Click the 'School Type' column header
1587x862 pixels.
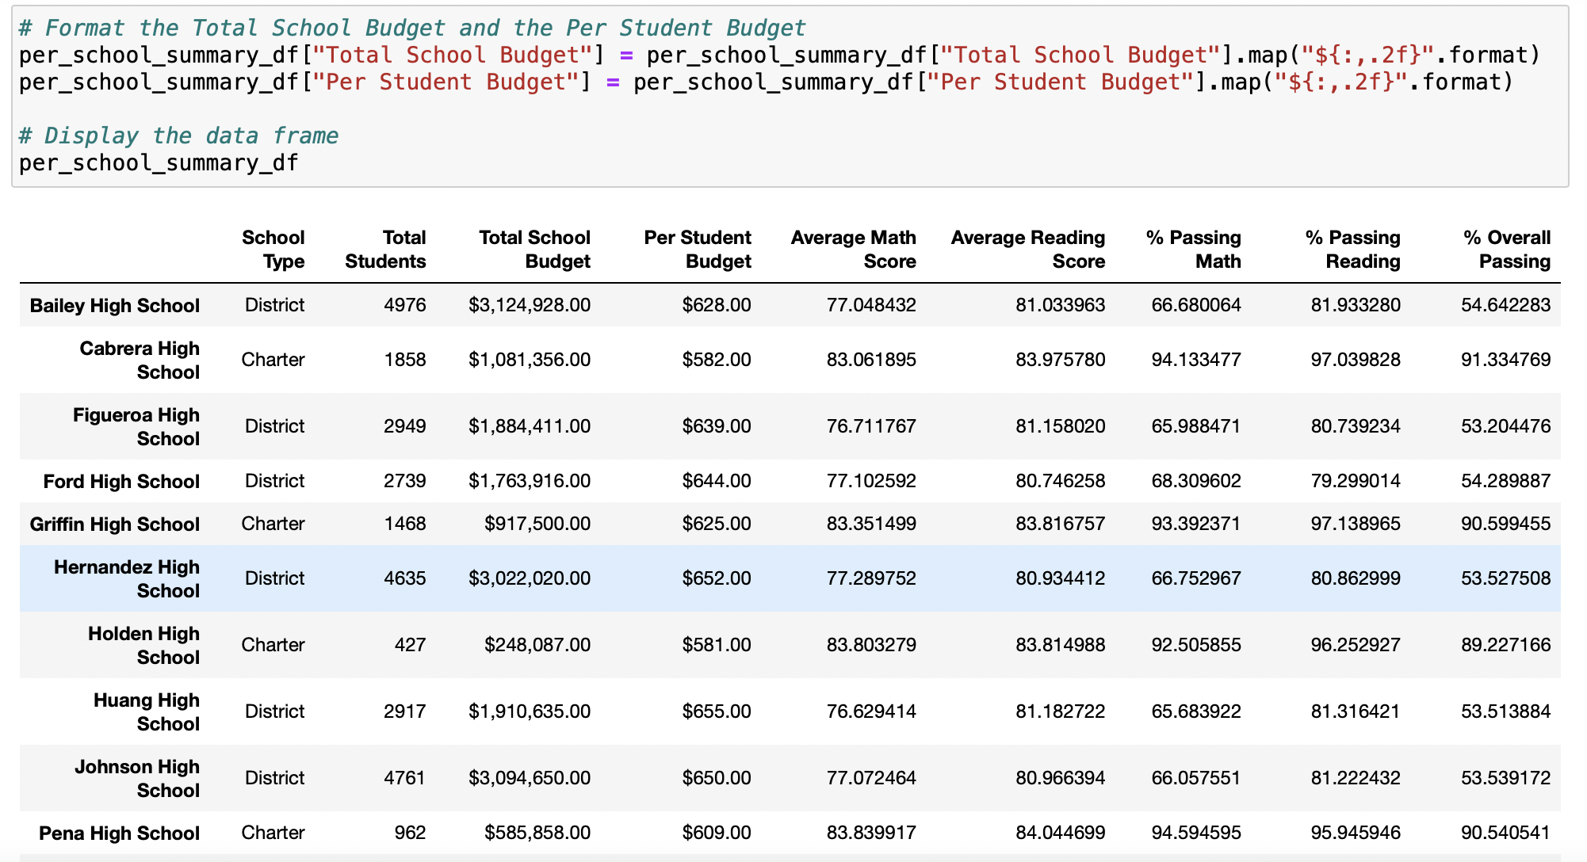273,250
